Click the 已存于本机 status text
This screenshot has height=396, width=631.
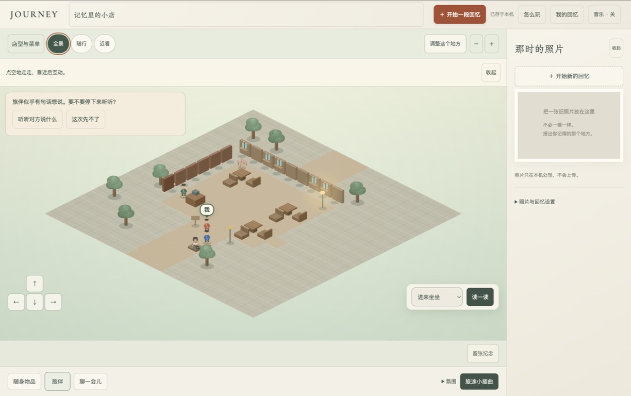click(502, 14)
